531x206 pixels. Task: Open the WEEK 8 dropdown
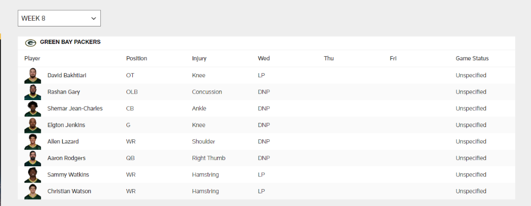(59, 18)
